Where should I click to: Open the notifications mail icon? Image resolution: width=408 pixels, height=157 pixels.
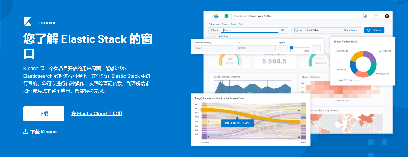(376, 16)
